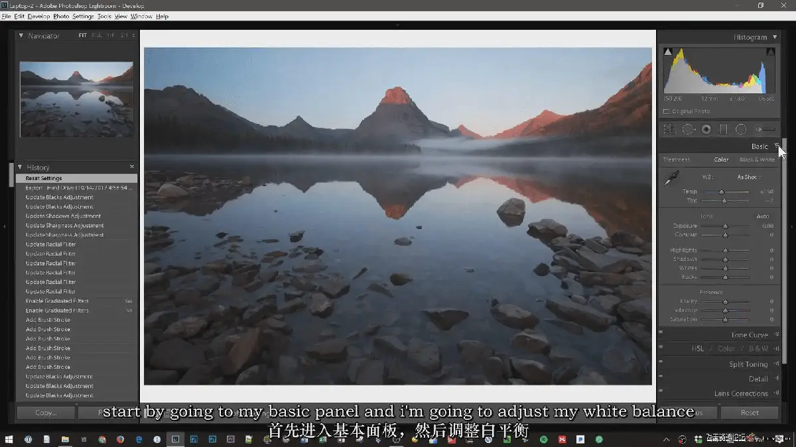The image size is (796, 447).
Task: Open Windows Start menu
Action: pyautogui.click(x=9, y=439)
